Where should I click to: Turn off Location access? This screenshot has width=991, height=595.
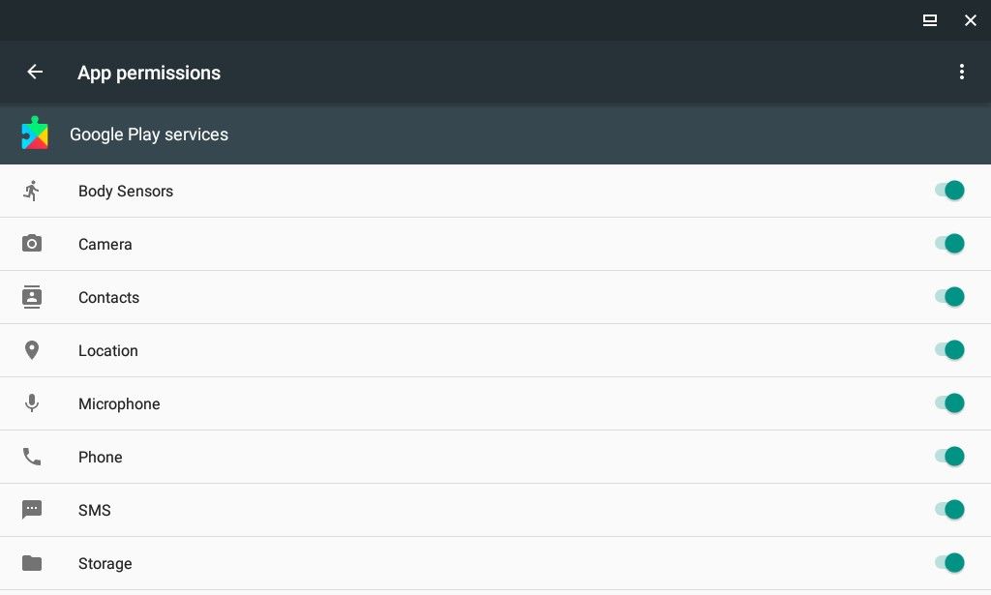tap(950, 350)
